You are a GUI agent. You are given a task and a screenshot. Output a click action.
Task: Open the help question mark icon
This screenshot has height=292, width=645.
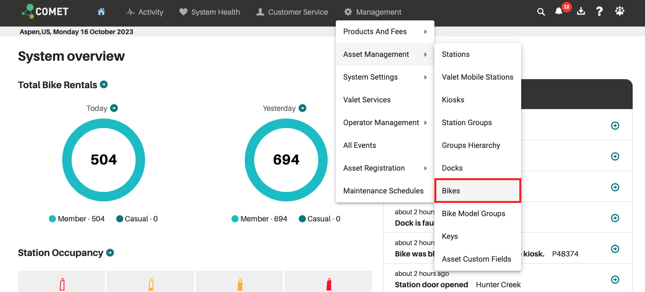coord(599,11)
